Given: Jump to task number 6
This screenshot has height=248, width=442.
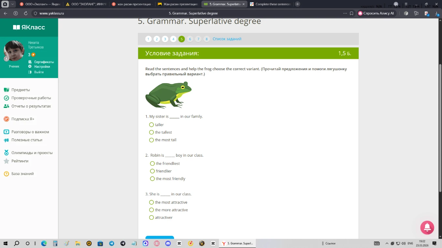Looking at the screenshot, I should point(190,39).
